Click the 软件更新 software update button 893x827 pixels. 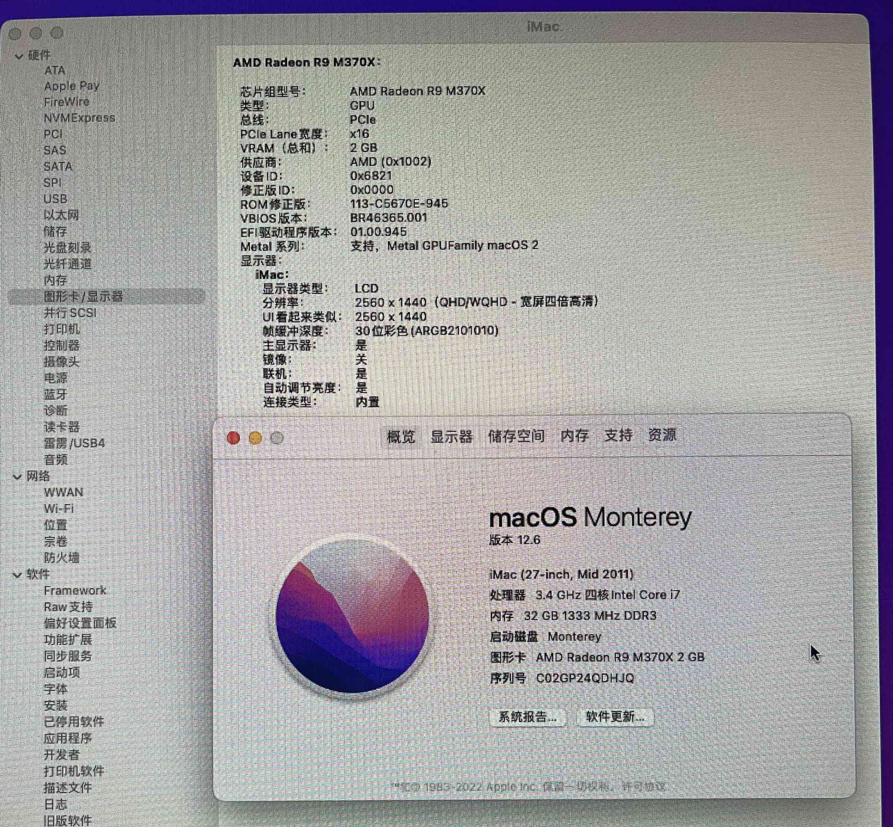(615, 717)
